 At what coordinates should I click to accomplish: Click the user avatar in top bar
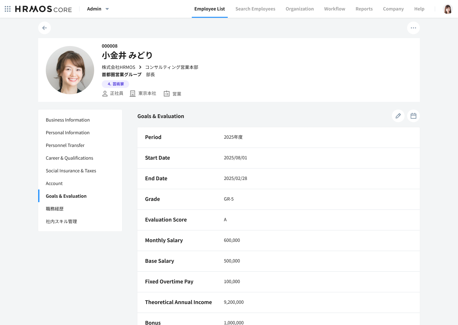click(x=448, y=9)
